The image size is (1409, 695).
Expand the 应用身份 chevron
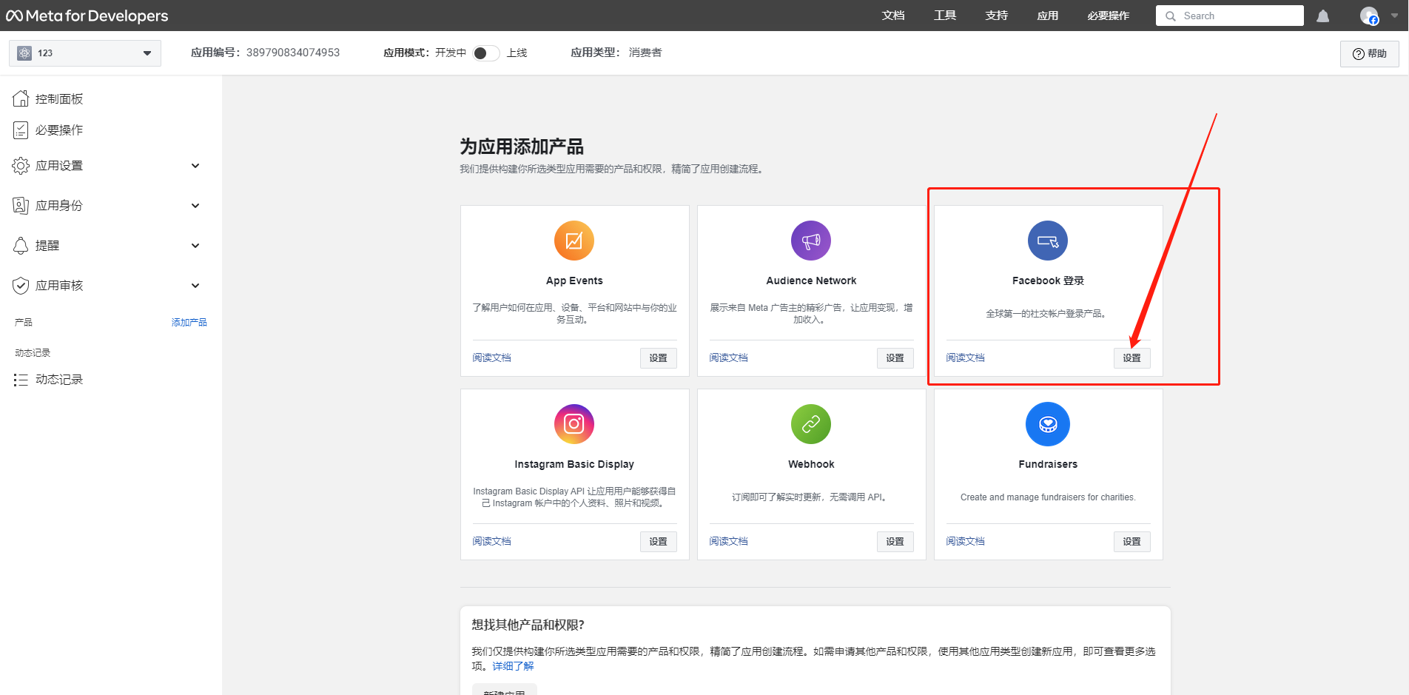click(195, 206)
